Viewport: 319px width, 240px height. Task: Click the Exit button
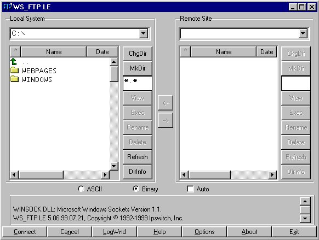tap(294, 232)
